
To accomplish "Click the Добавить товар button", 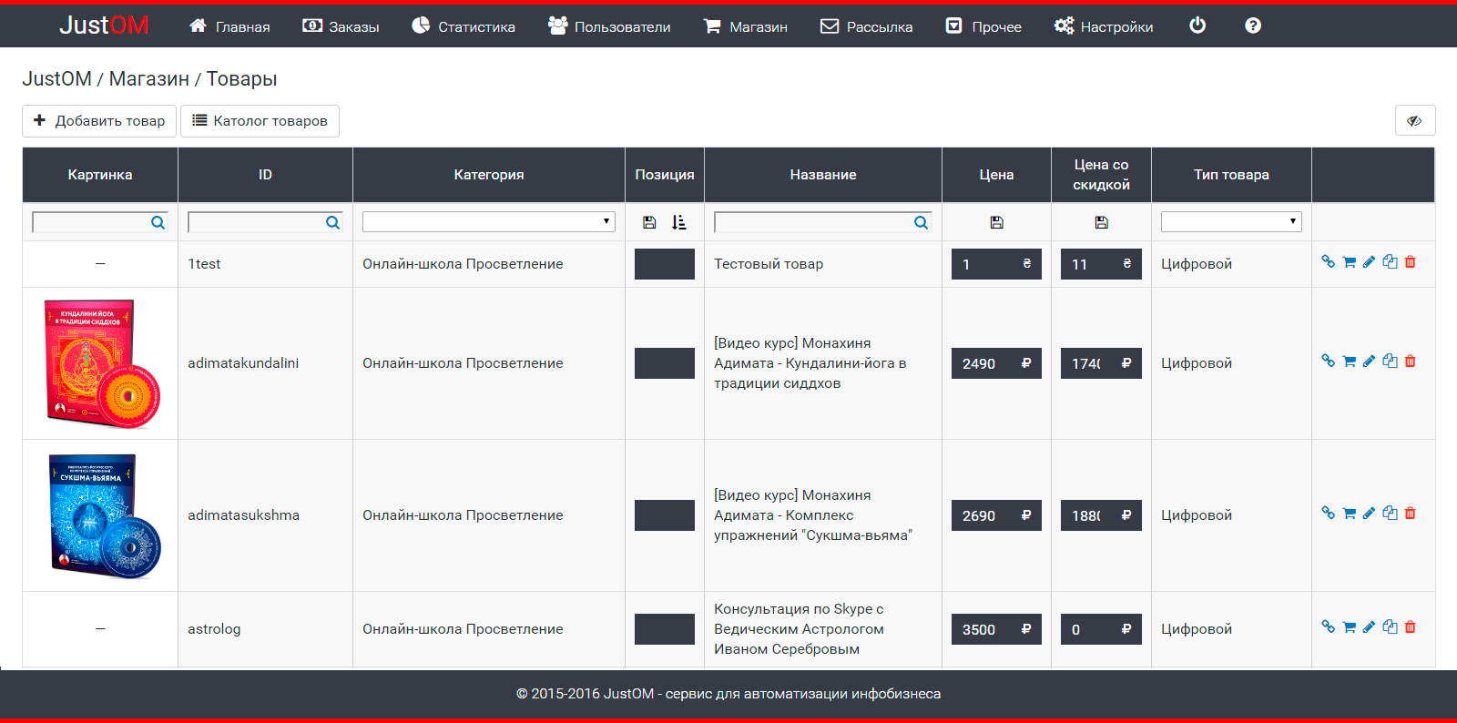I will coord(99,121).
